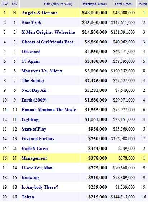Screen dimensions: 148x202
Task: View State of Play details
Action: point(34,129)
